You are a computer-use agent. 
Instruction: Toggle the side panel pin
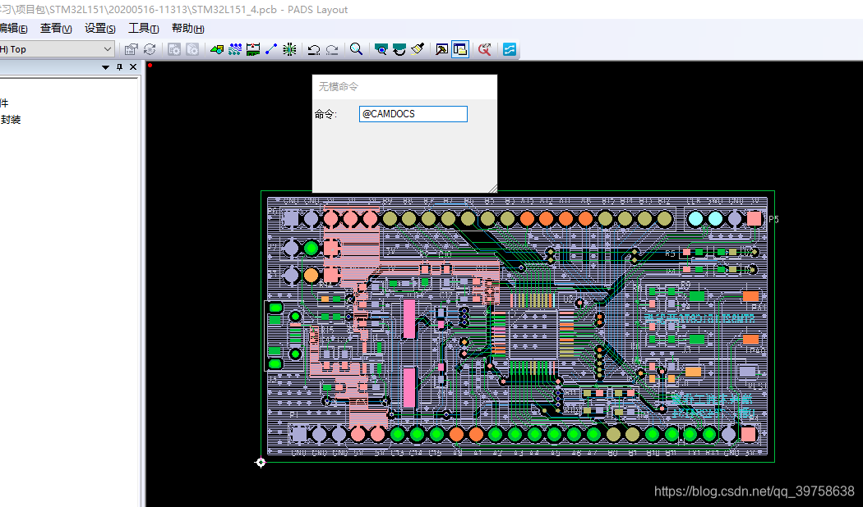coord(119,67)
